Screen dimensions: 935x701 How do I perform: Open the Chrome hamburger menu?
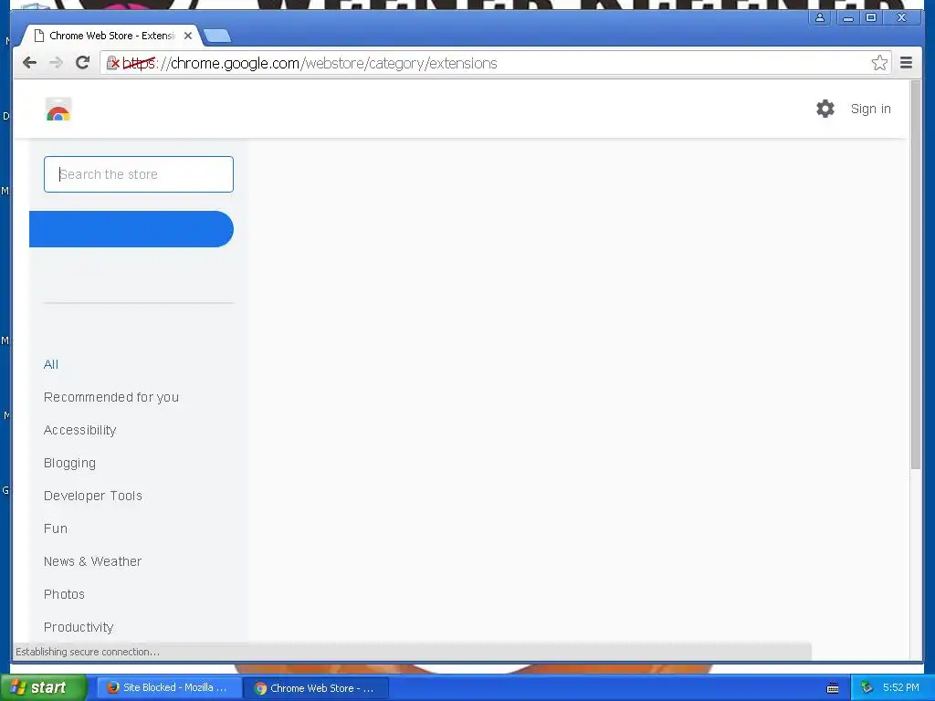point(906,63)
